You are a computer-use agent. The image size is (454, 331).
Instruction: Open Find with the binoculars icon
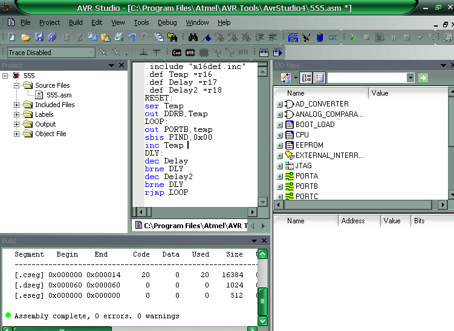tap(193, 37)
